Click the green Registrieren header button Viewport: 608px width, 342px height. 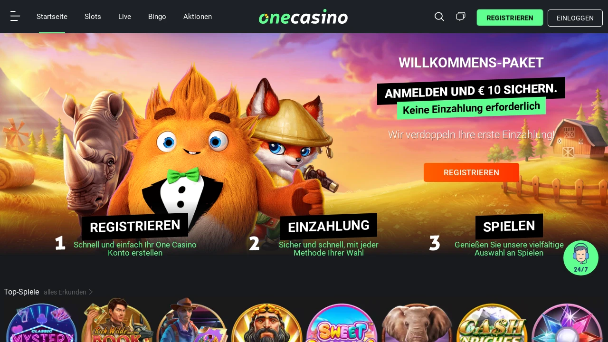(x=510, y=18)
